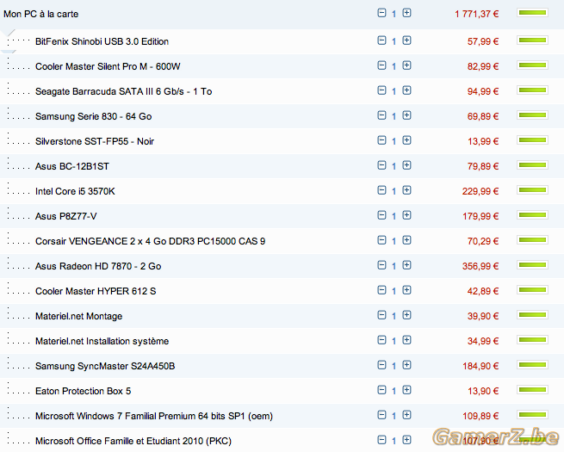The width and height of the screenshot is (564, 452).
Task: Select the Corsair VENGEANCE 2 x 4 Go row
Action: [x=150, y=241]
